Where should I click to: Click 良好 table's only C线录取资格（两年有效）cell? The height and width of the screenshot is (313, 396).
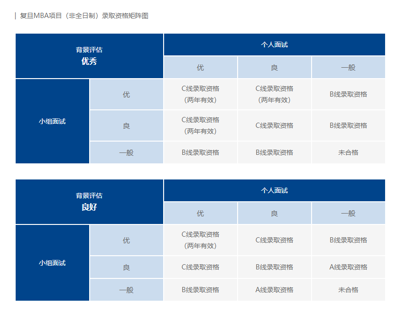tap(200, 240)
